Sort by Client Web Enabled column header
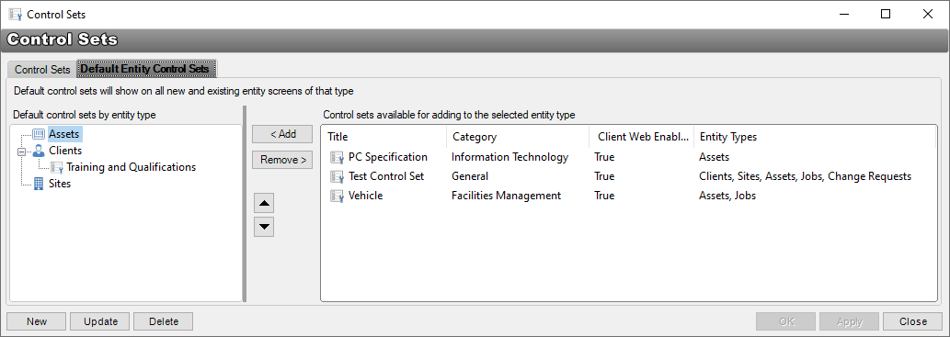Image resolution: width=950 pixels, height=337 pixels. tap(641, 137)
